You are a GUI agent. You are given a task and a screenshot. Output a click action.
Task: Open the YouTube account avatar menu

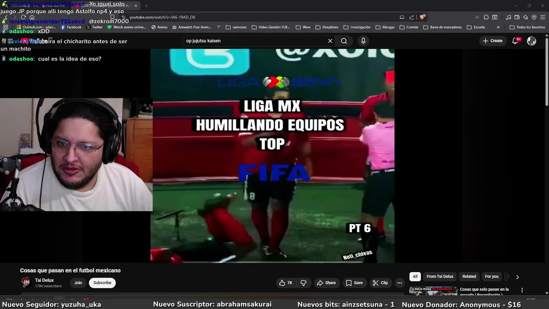[x=531, y=41]
